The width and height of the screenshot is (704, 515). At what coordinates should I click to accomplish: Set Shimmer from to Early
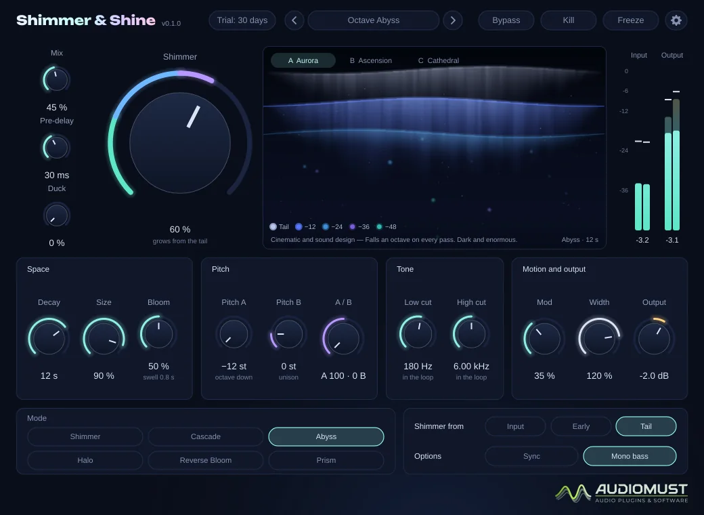pos(581,426)
